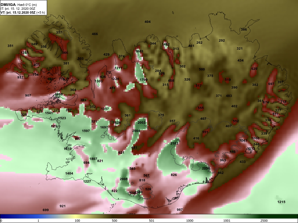The height and width of the screenshot is (223, 298).
Task: Click the valid time line "VT: þri. 15.12.2020 05Z"
Action: pyautogui.click(x=18, y=12)
